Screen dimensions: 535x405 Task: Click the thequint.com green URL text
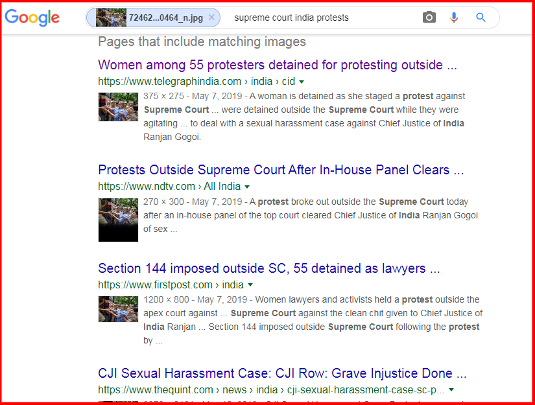(x=271, y=389)
